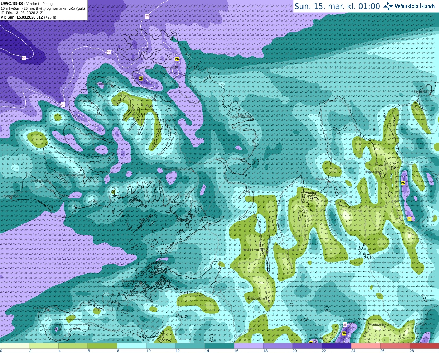Click the 22–24 m/s dark purple legend swatch
Image resolution: width=439 pixels, height=353 pixels.
336,346
